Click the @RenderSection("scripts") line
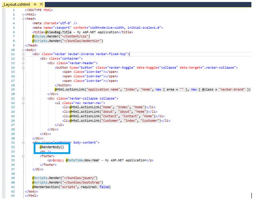This screenshot has height=200, width=253. pyautogui.click(x=71, y=187)
